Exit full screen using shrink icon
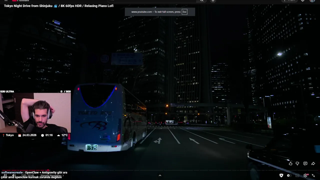 (313, 175)
